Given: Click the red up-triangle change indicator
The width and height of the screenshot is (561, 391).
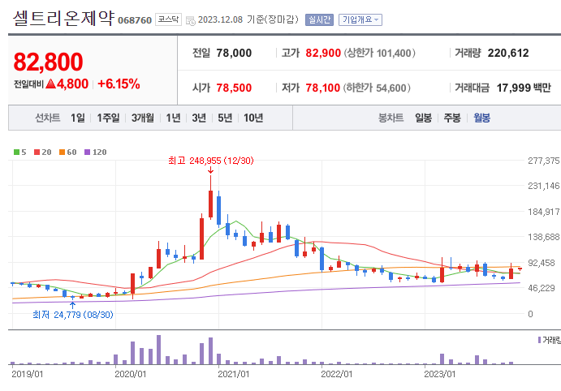Looking at the screenshot, I should [51, 84].
